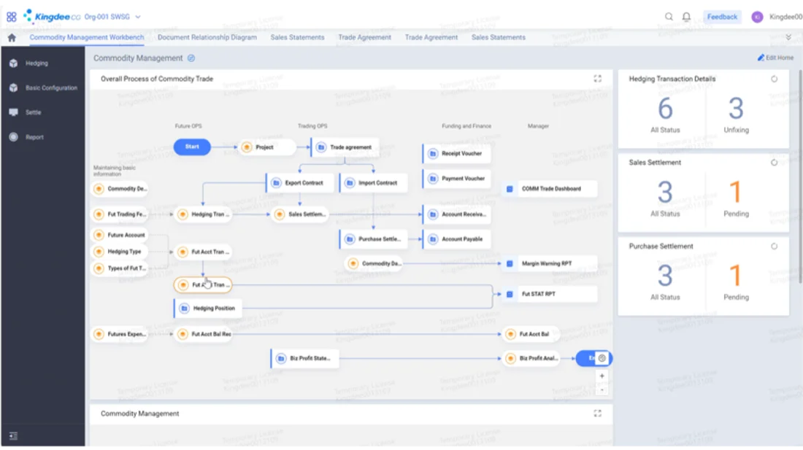Click the Feedback button
Viewport: 803px width, 450px height.
pyautogui.click(x=722, y=17)
